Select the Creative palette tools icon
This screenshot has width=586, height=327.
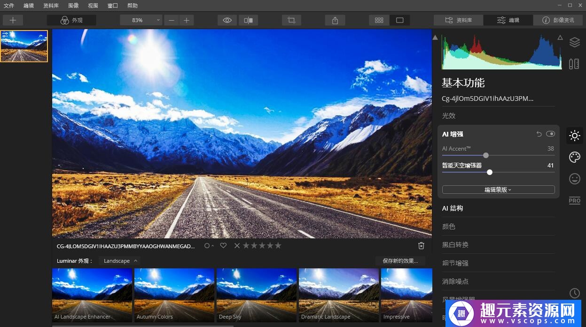click(x=574, y=157)
